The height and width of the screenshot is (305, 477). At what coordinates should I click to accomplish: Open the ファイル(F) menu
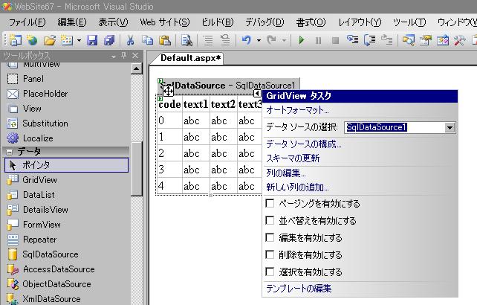(x=27, y=22)
